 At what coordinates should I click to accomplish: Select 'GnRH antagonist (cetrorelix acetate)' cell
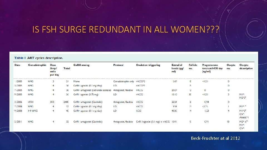(92, 90)
